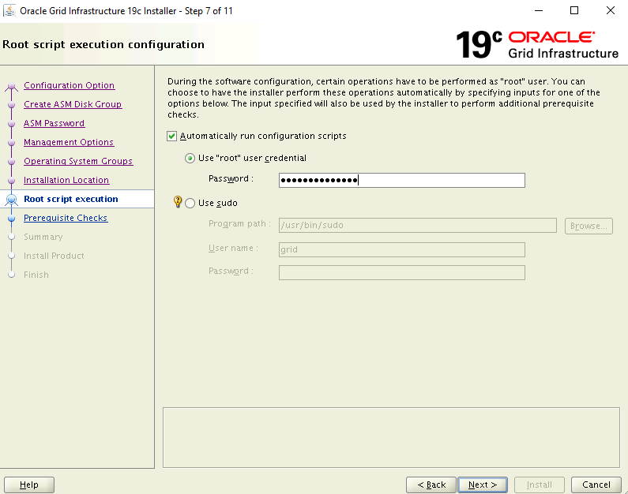The image size is (628, 494).
Task: Minimize the installer window
Action: (x=539, y=10)
